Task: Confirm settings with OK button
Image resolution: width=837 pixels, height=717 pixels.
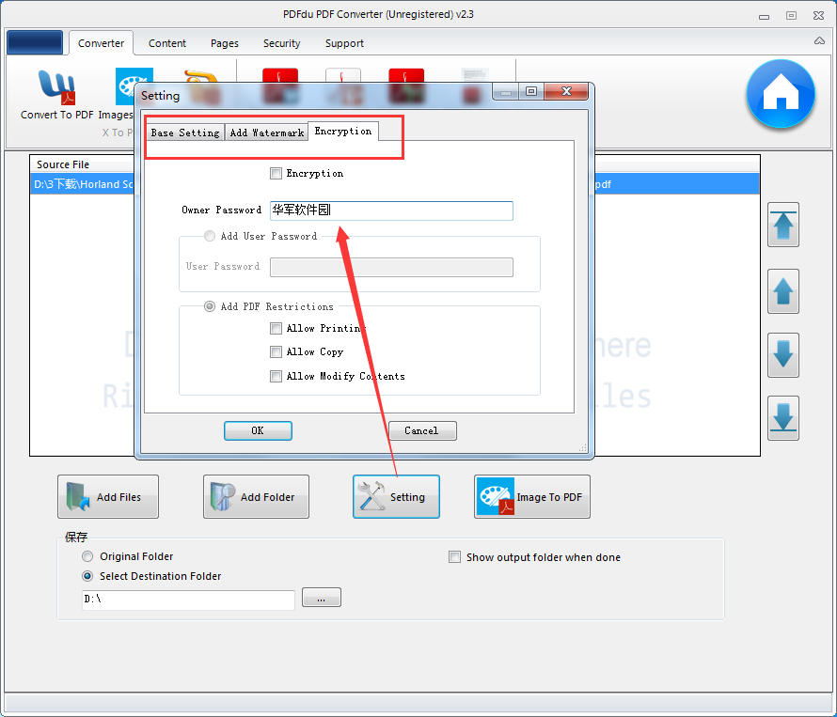Action: 258,430
